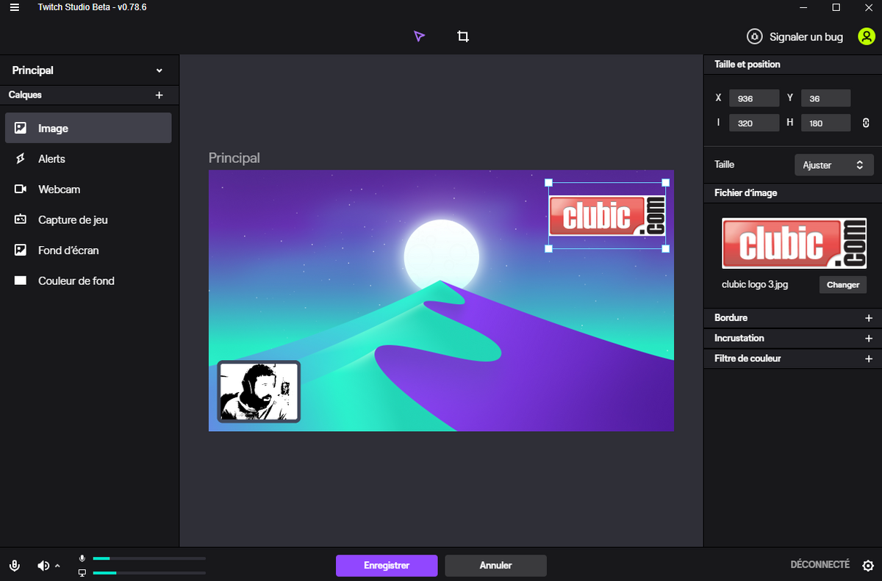Screen dimensions: 882x581
Task: Open the green user profile avatar
Action: click(x=867, y=36)
